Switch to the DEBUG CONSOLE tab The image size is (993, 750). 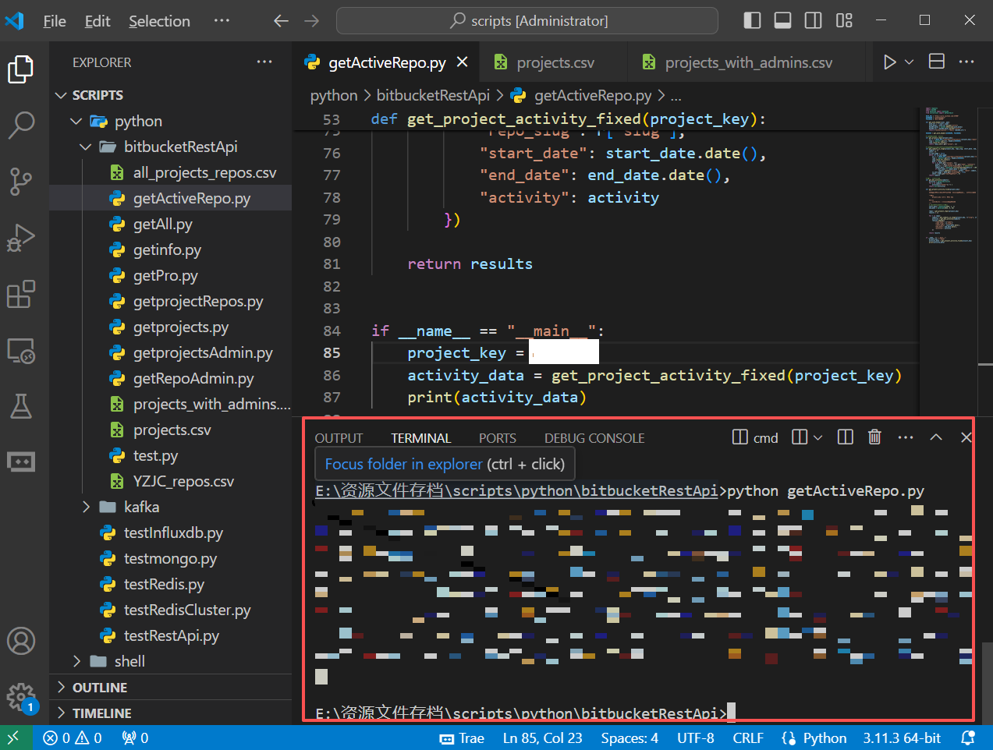(x=594, y=438)
